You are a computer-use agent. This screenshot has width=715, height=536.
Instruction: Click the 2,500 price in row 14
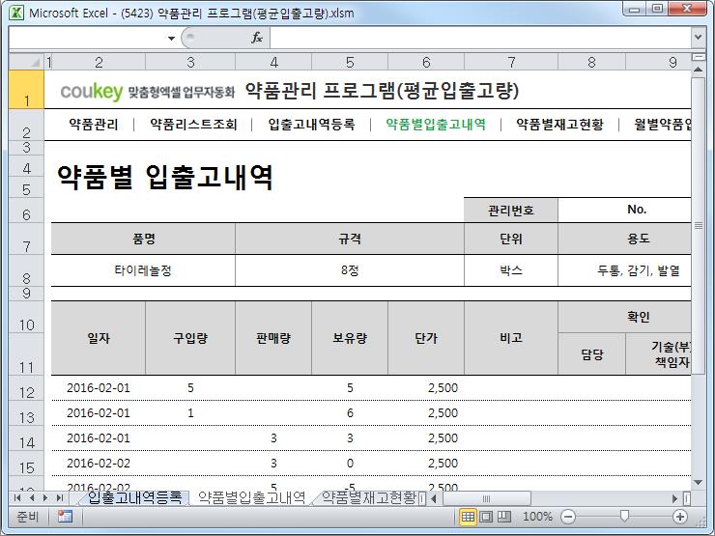point(443,438)
